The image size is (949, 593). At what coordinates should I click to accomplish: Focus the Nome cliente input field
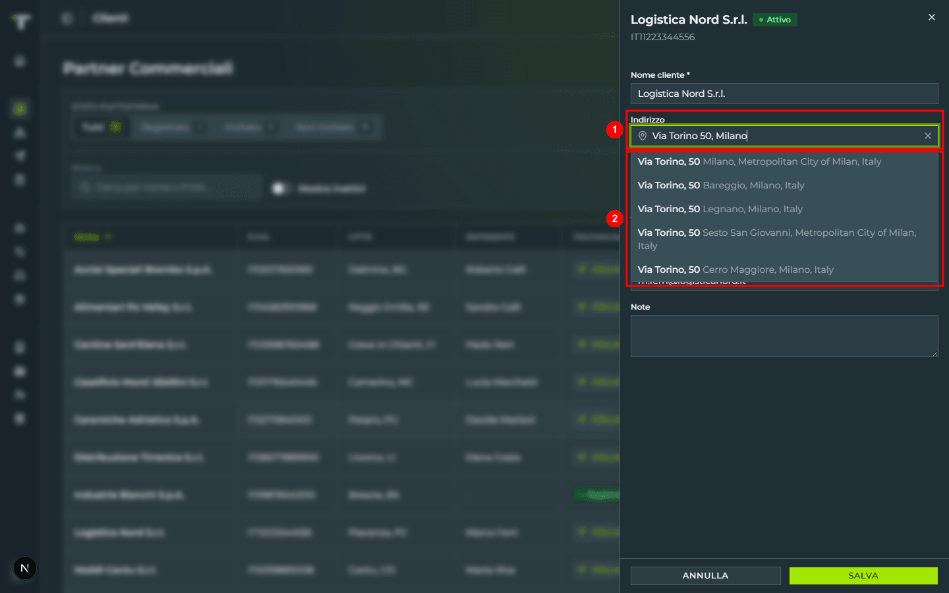(x=784, y=94)
